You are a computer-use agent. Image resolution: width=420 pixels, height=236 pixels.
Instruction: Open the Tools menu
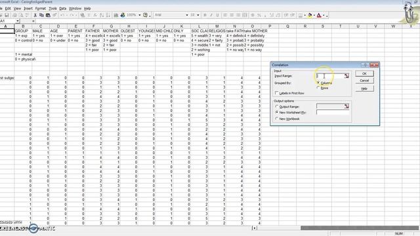pyautogui.click(x=52, y=9)
